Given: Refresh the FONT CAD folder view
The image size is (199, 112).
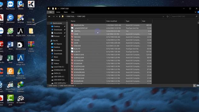Looking at the screenshot, I should click(x=168, y=16).
